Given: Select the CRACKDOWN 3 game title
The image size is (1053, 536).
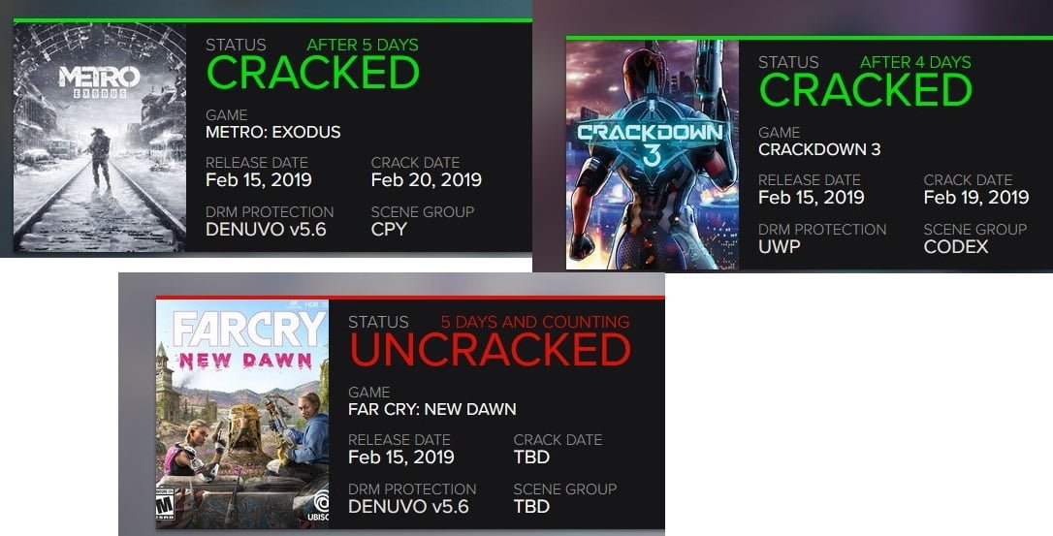Looking at the screenshot, I should coord(819,149).
